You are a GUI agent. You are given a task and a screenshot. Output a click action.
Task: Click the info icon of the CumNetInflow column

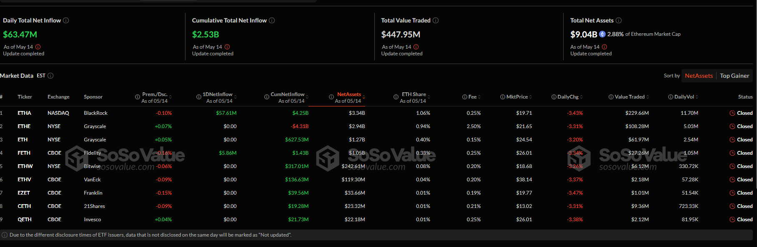click(267, 97)
